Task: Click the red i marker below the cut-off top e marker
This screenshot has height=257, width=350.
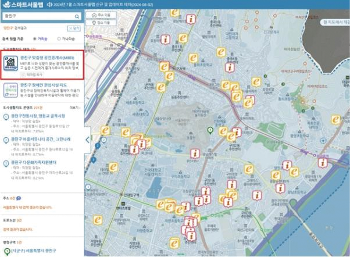Action: point(191,19)
